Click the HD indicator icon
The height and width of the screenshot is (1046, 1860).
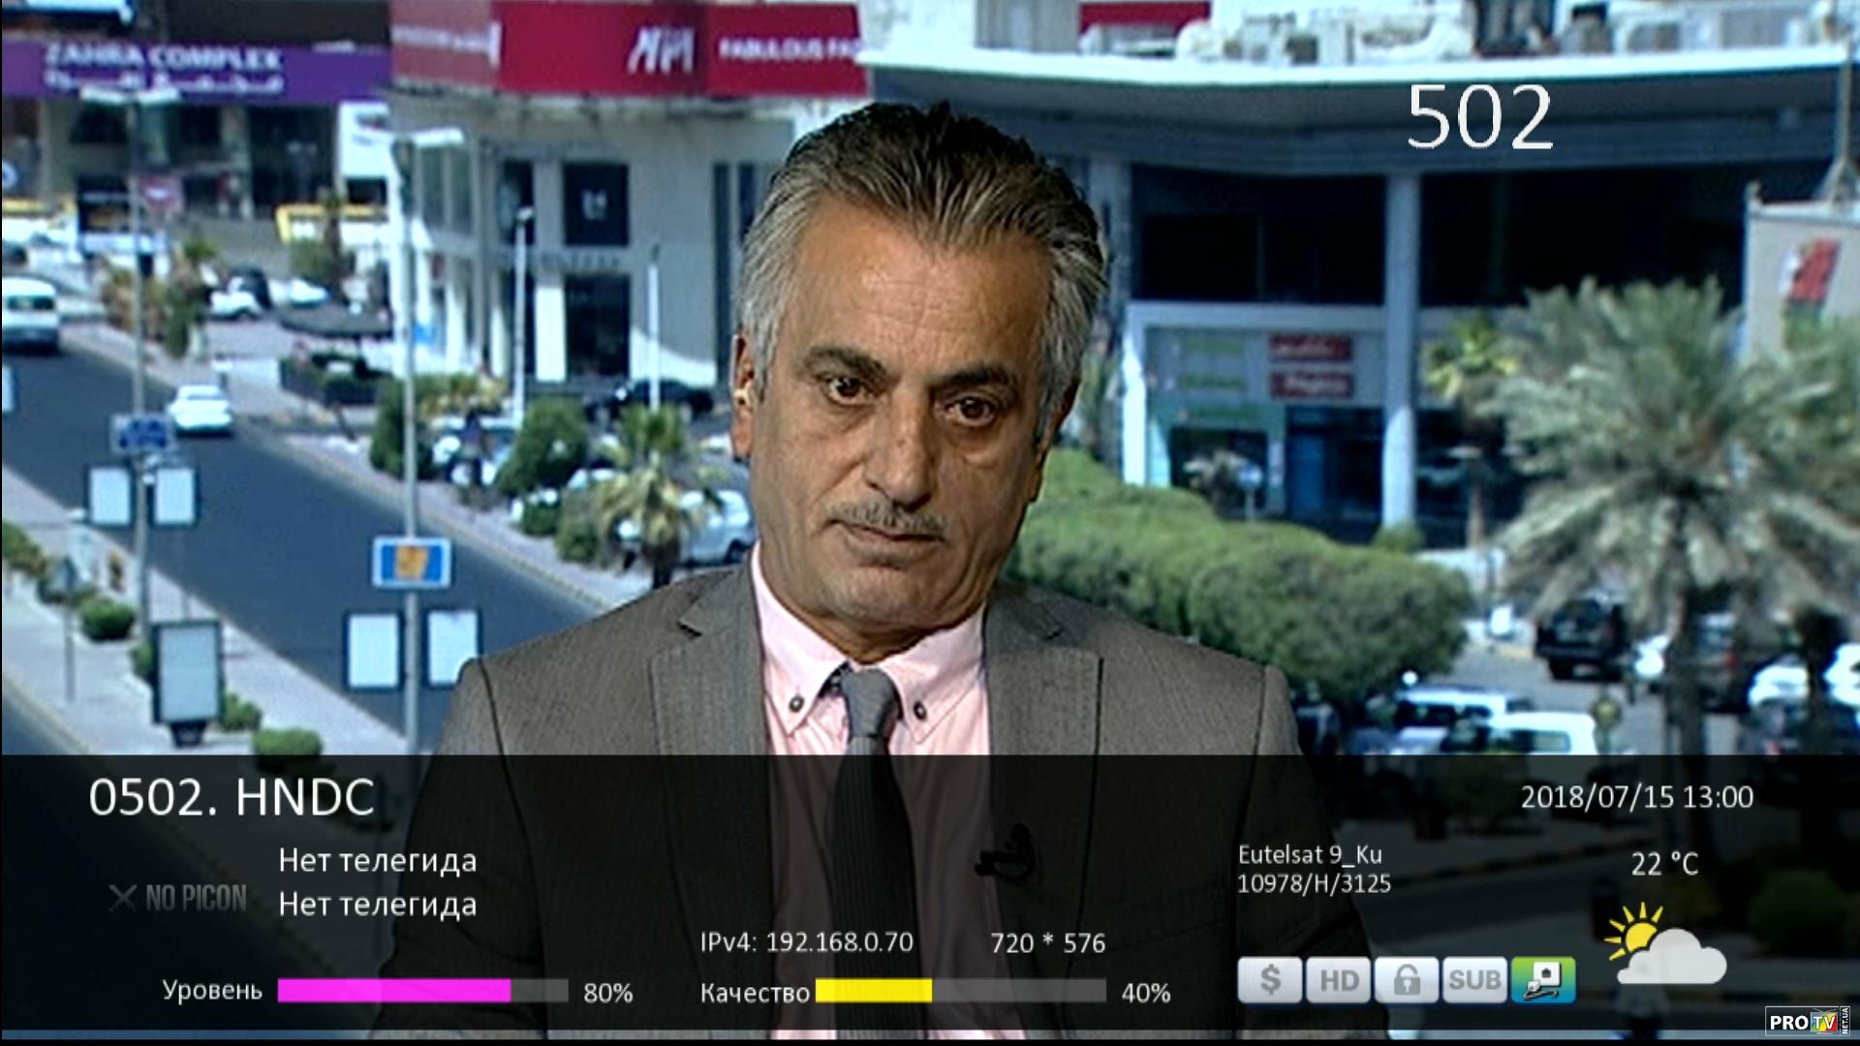(1338, 980)
